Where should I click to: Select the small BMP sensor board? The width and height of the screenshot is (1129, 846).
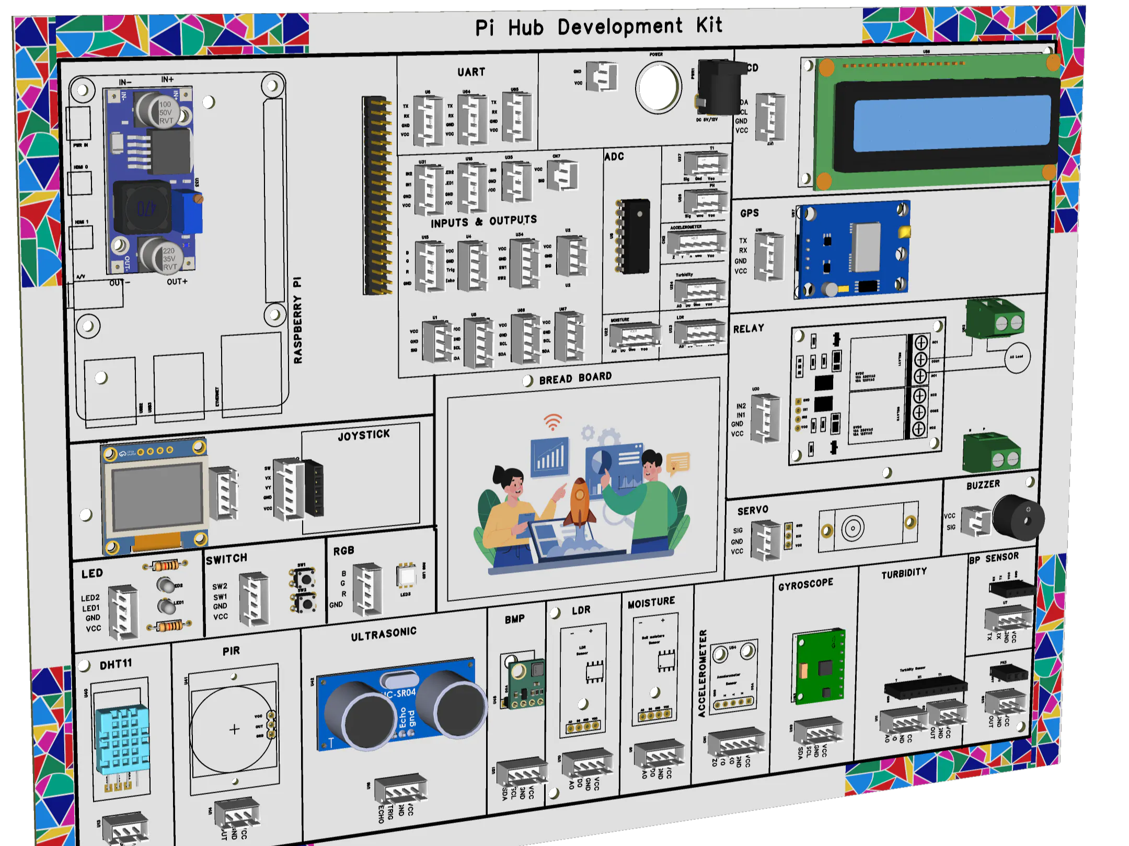(x=525, y=684)
